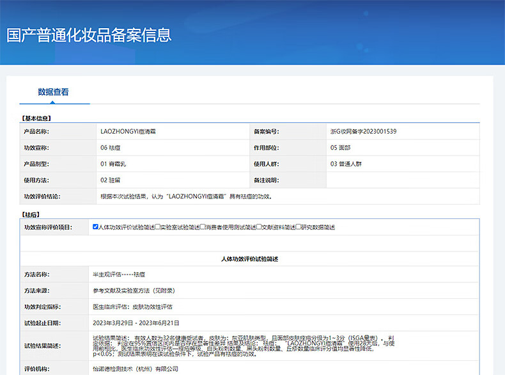
Task: Click the 【基本信息】 section heading
Action: [36, 118]
